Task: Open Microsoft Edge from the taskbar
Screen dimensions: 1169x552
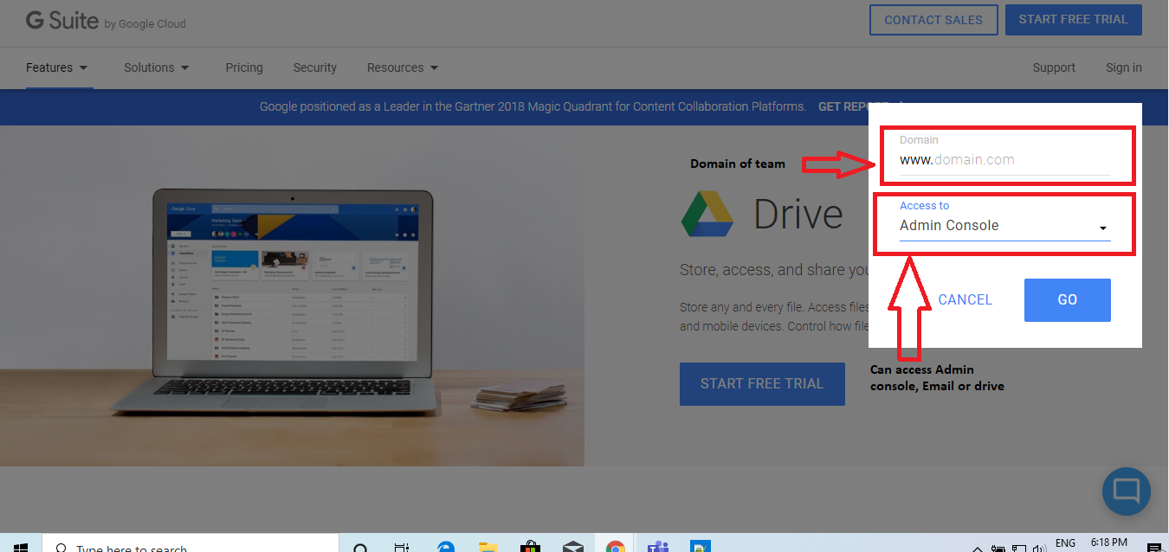Action: coord(445,546)
